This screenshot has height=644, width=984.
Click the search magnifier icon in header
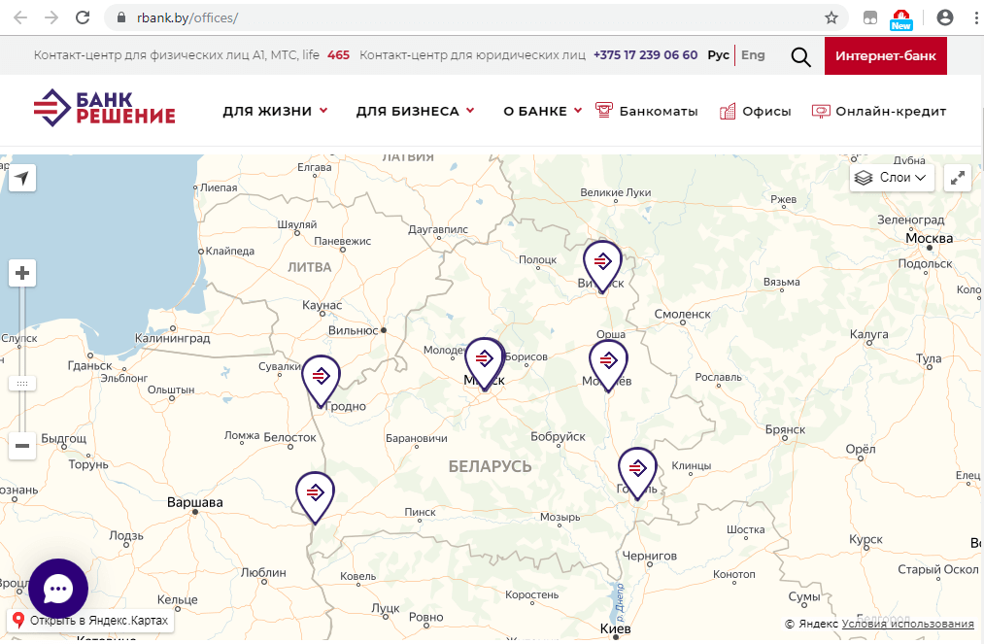pos(800,56)
